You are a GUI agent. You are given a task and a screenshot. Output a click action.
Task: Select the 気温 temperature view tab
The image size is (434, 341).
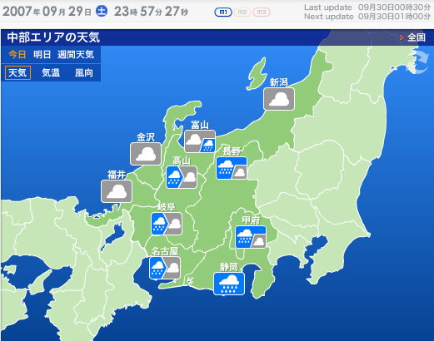[51, 72]
